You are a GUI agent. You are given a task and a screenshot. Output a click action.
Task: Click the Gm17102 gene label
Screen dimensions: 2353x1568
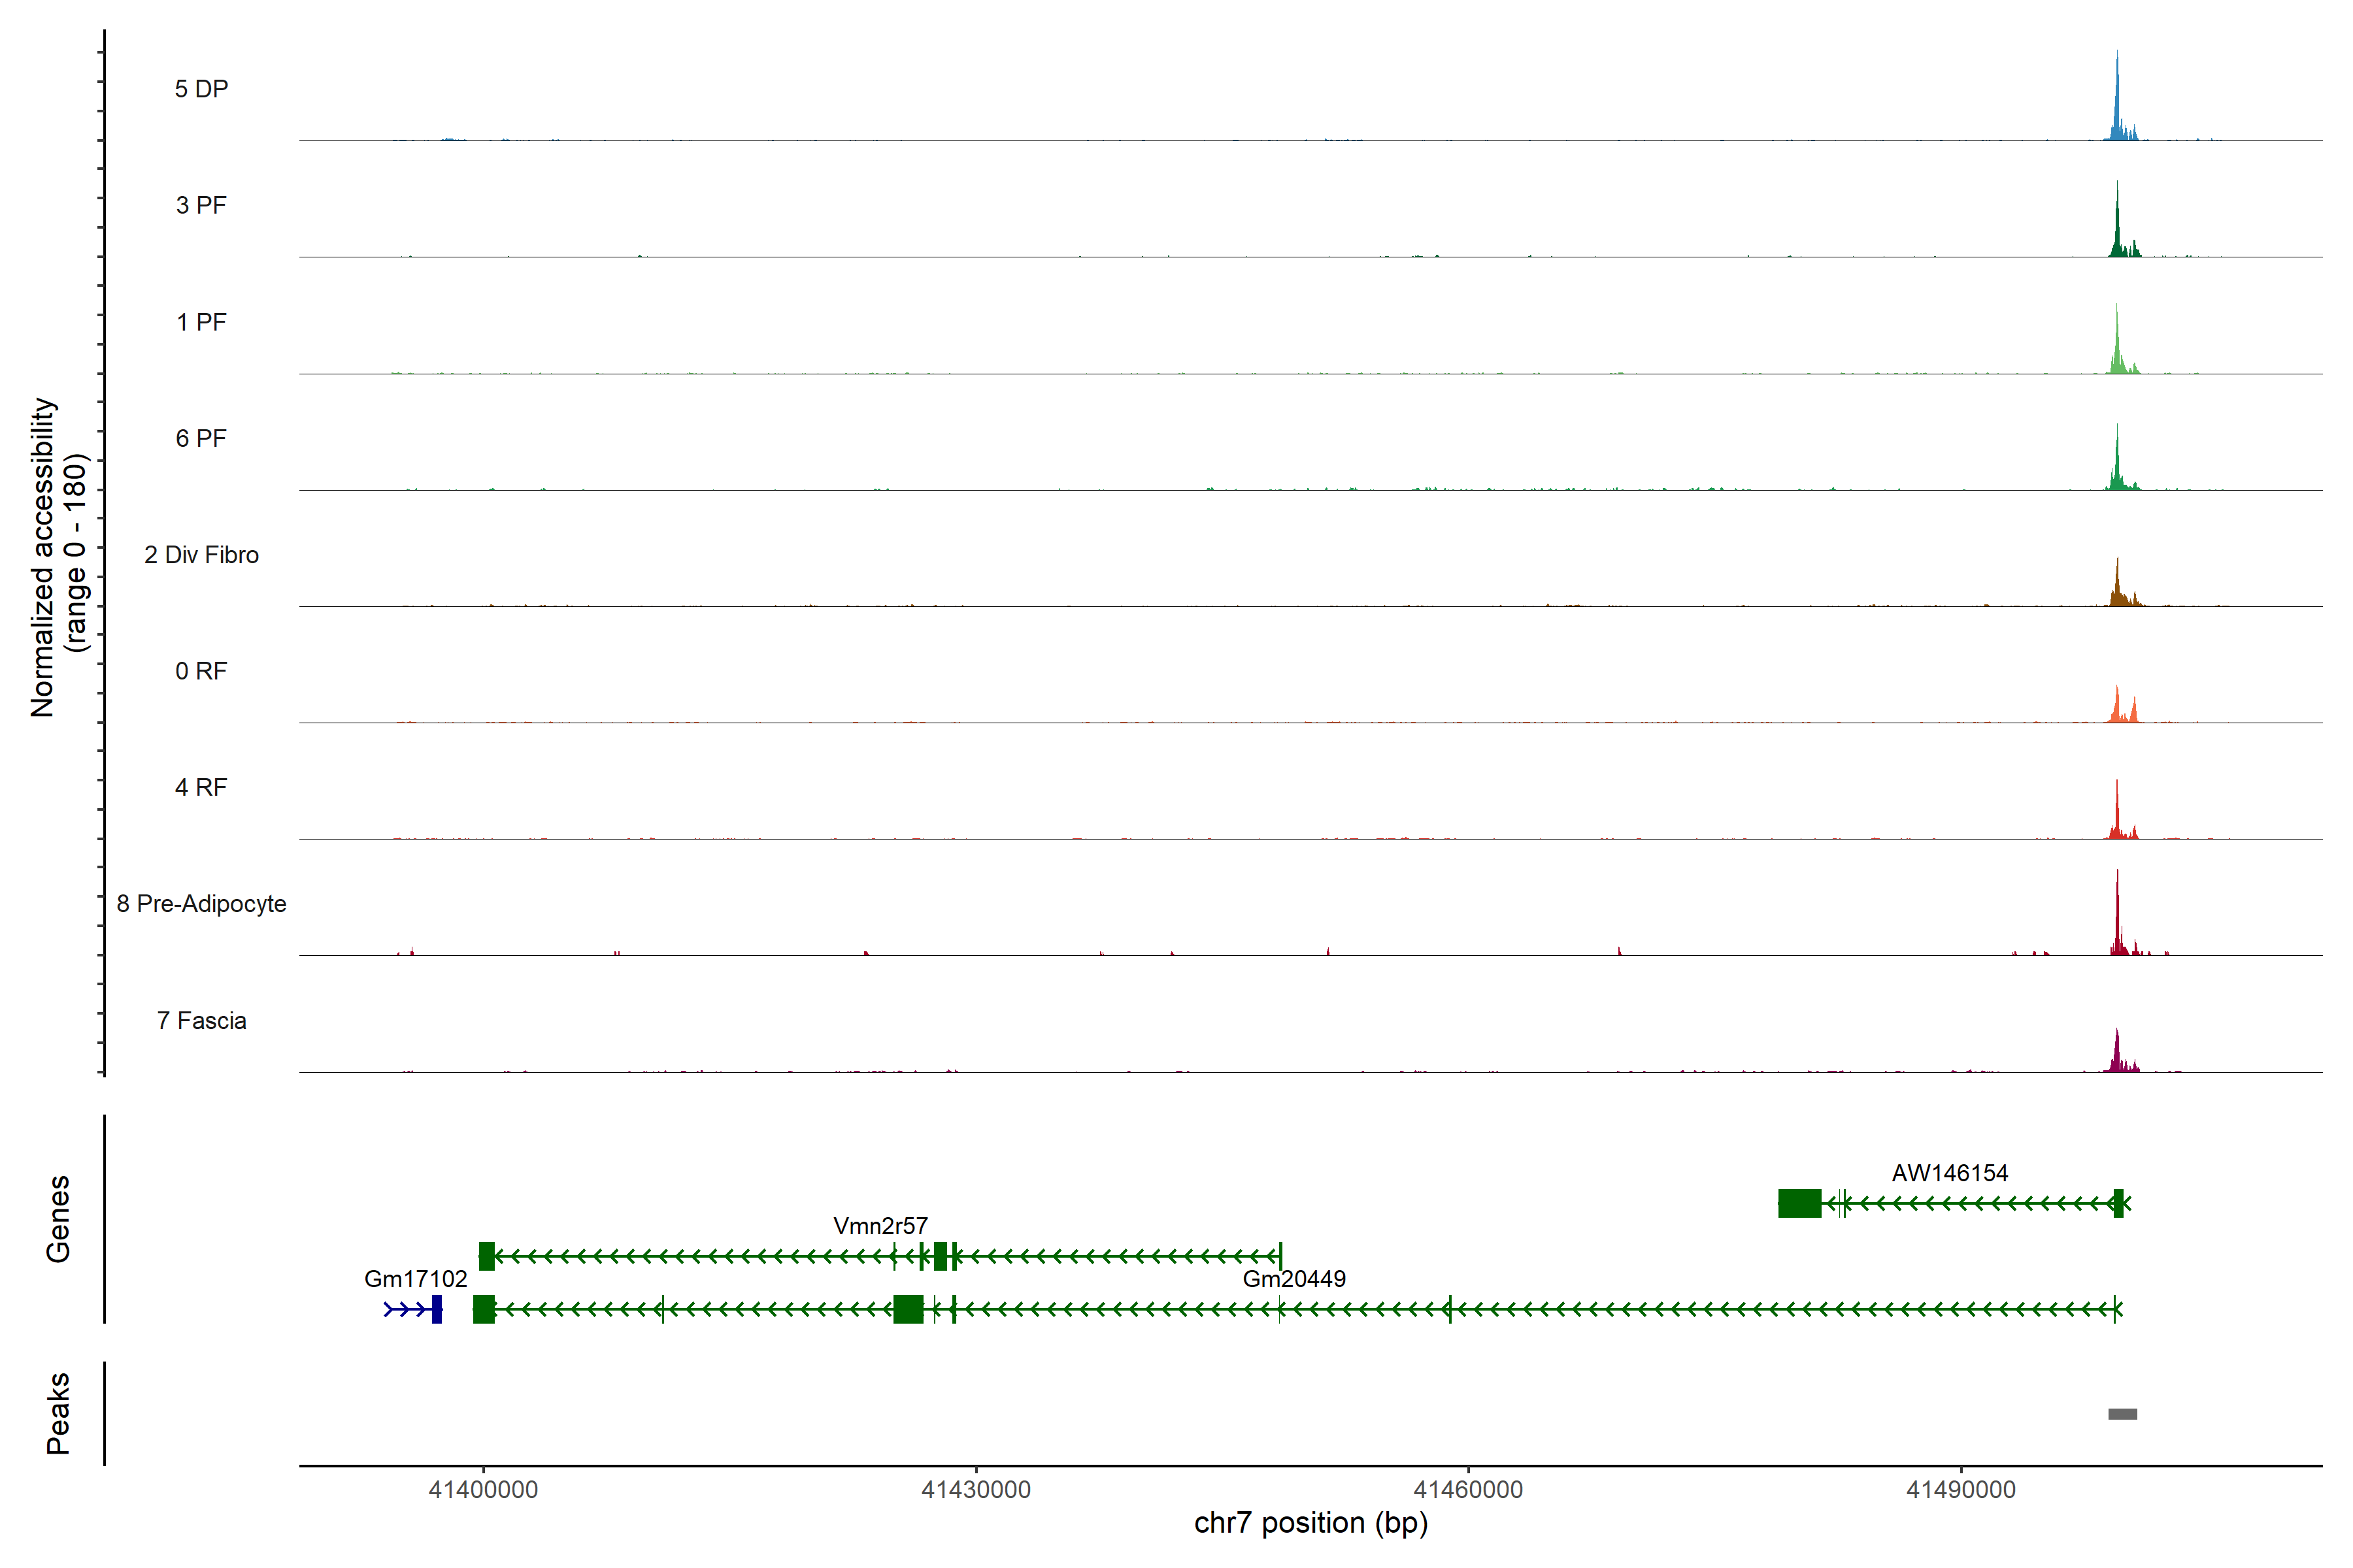415,1279
